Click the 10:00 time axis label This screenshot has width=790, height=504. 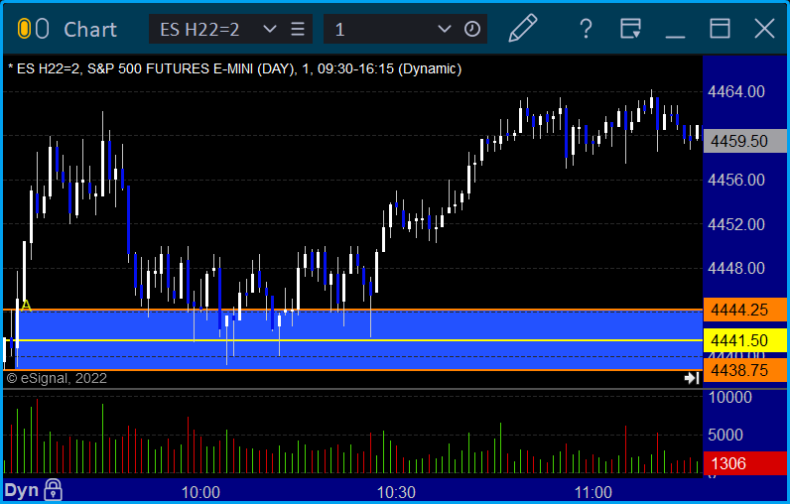[200, 492]
